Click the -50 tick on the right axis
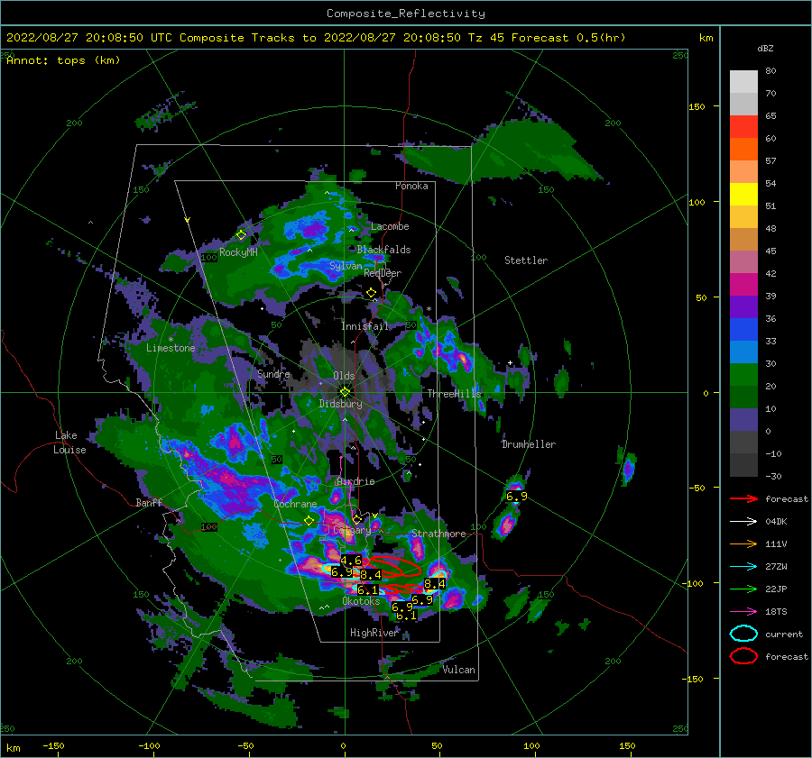This screenshot has height=758, width=812. point(697,488)
